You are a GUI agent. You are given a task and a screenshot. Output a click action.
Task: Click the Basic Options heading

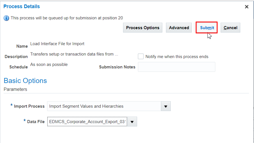25,81
